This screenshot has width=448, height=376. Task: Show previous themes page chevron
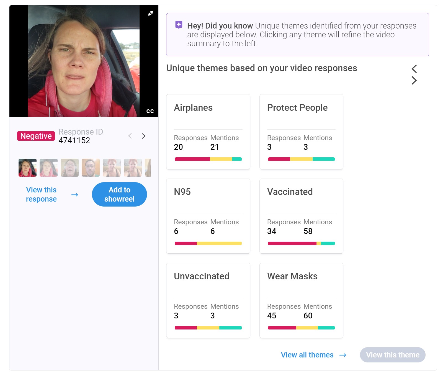[414, 69]
